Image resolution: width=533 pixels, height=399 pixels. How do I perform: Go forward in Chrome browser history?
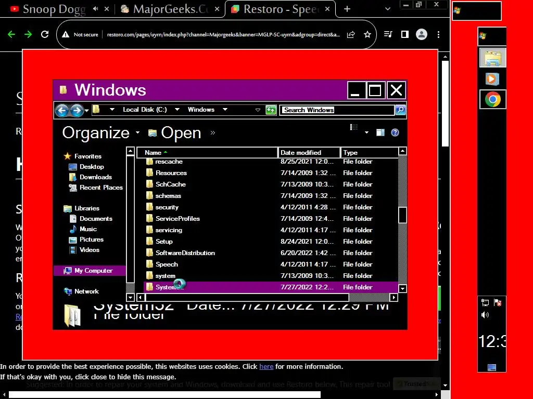28,34
